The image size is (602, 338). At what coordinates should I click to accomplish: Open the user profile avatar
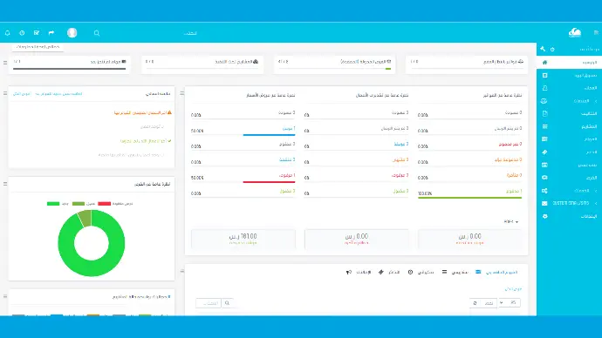coord(72,33)
